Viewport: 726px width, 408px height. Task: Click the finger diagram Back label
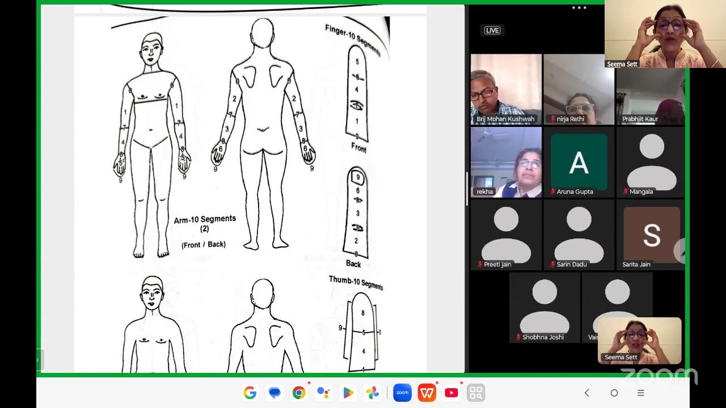pyautogui.click(x=353, y=263)
